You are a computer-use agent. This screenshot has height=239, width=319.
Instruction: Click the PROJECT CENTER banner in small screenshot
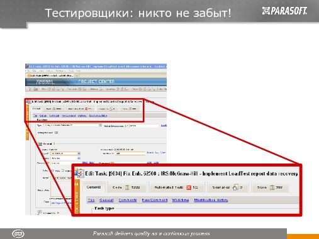[96, 82]
